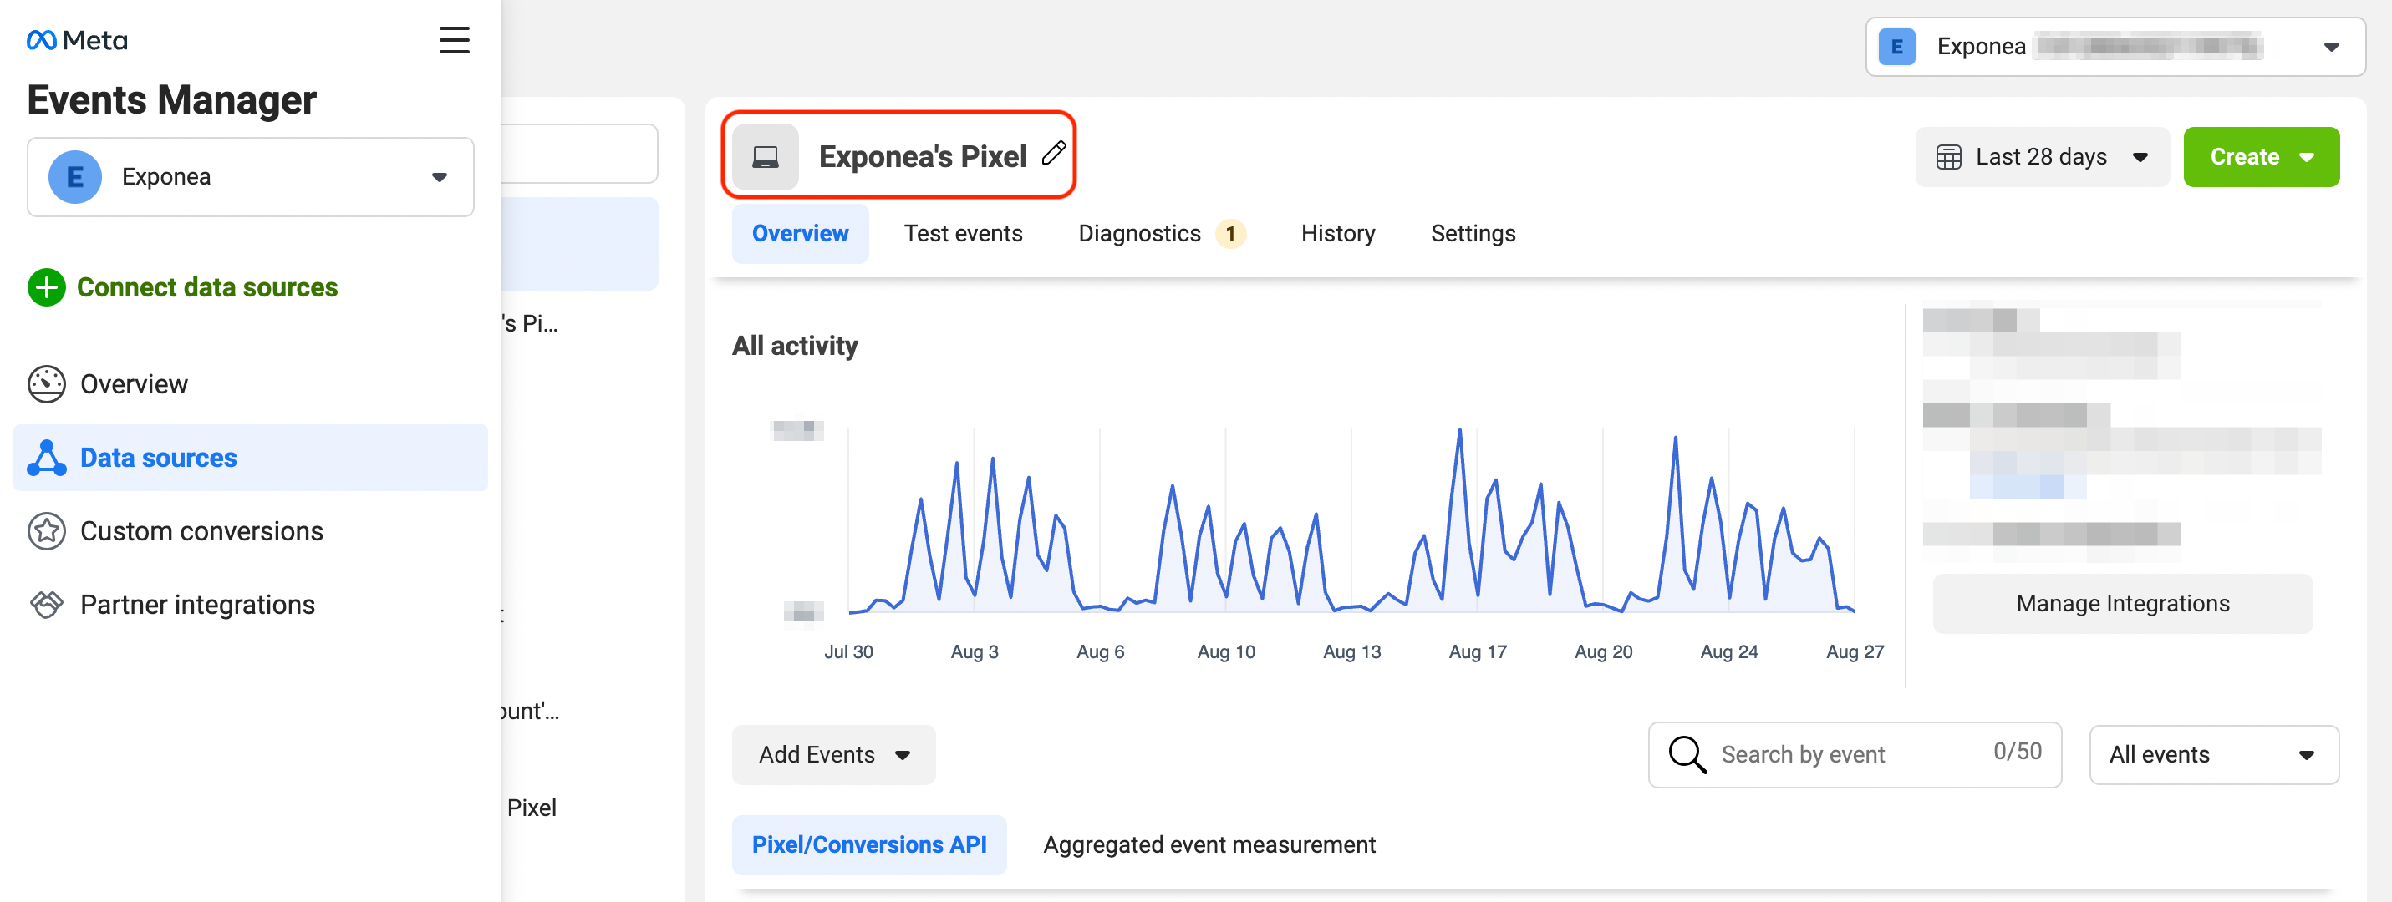Click the hamburger menu icon
The image size is (2392, 902).
point(453,40)
